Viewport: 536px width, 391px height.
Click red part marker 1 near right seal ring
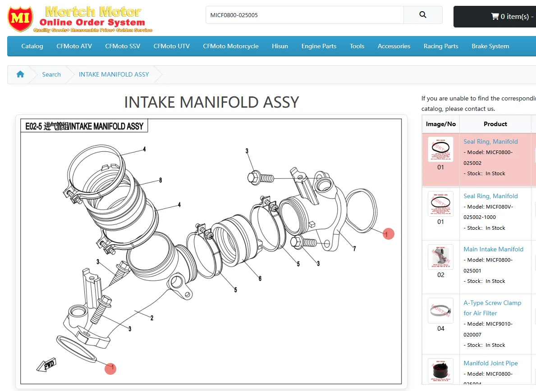[x=388, y=234]
